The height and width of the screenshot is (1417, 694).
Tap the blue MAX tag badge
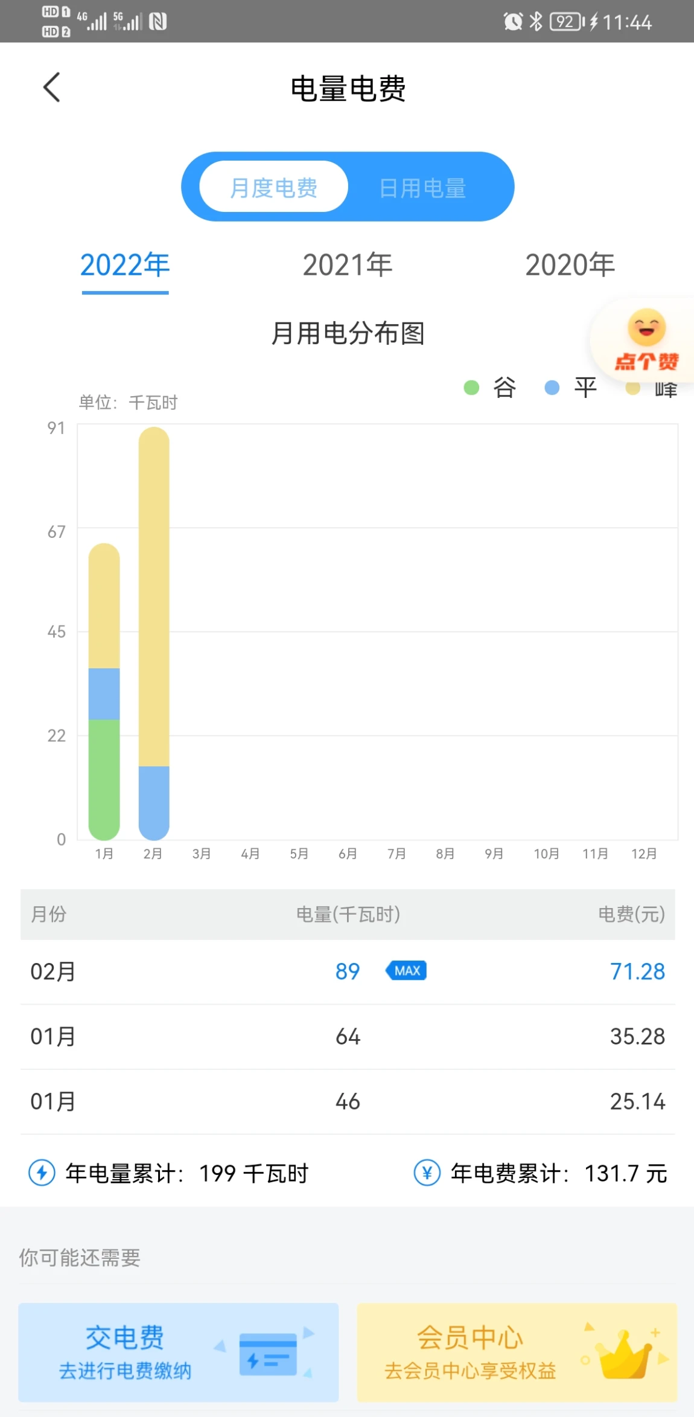click(406, 971)
